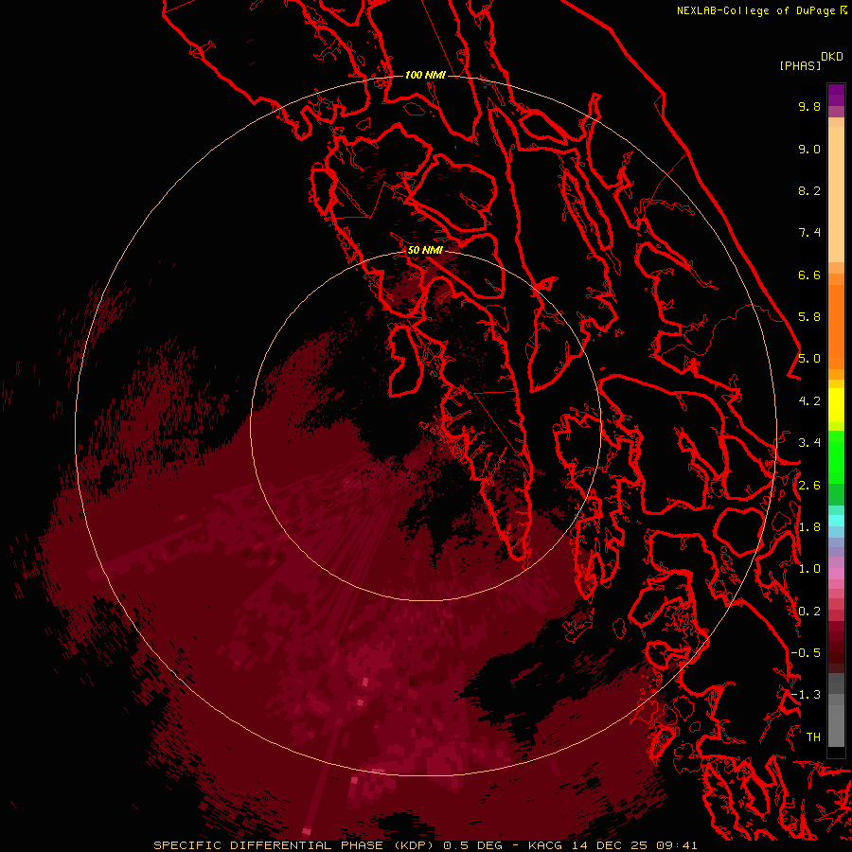Click the [PHAS] units label
The image size is (852, 852).
pos(800,65)
